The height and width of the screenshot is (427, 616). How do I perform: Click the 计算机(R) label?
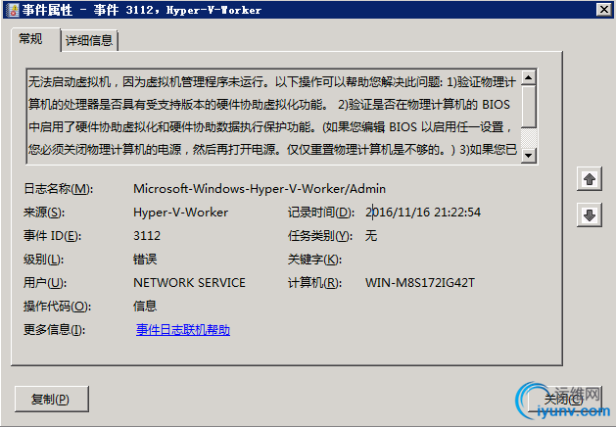point(314,283)
